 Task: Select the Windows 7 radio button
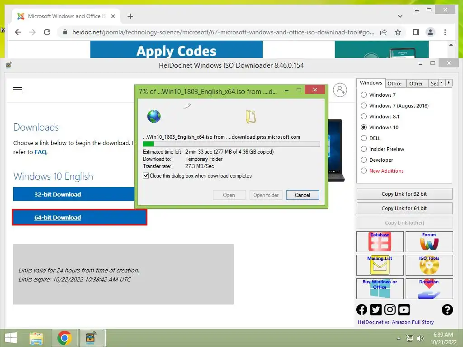coord(364,95)
